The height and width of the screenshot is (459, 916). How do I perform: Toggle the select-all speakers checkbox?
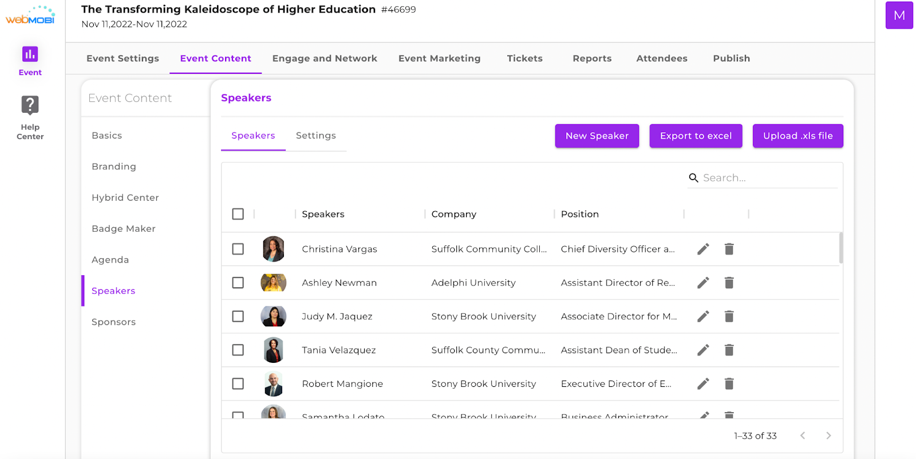[x=238, y=214]
